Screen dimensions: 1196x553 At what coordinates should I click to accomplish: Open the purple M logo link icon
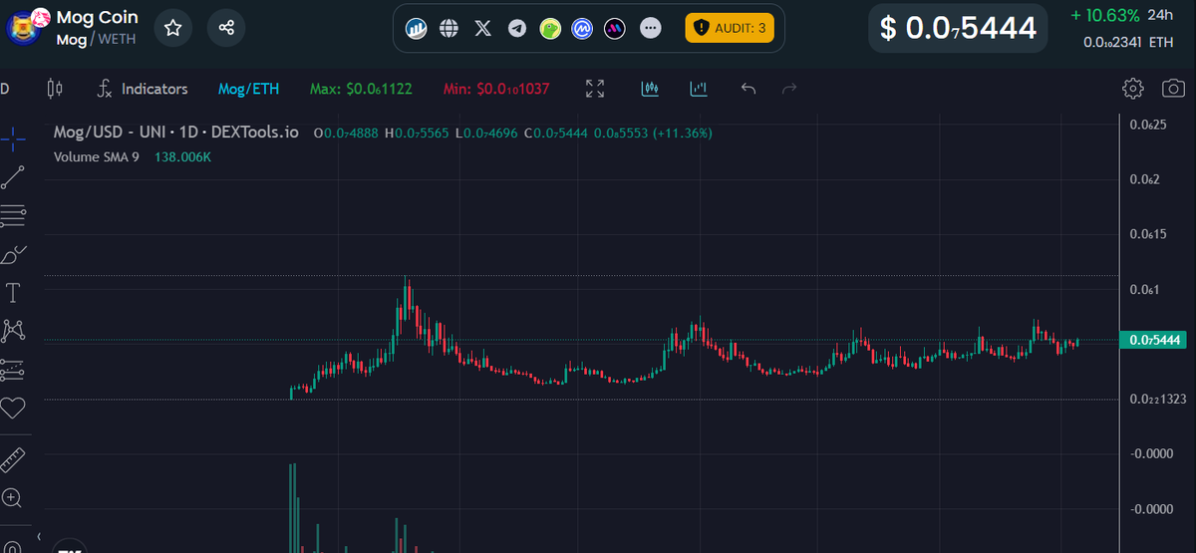(616, 28)
